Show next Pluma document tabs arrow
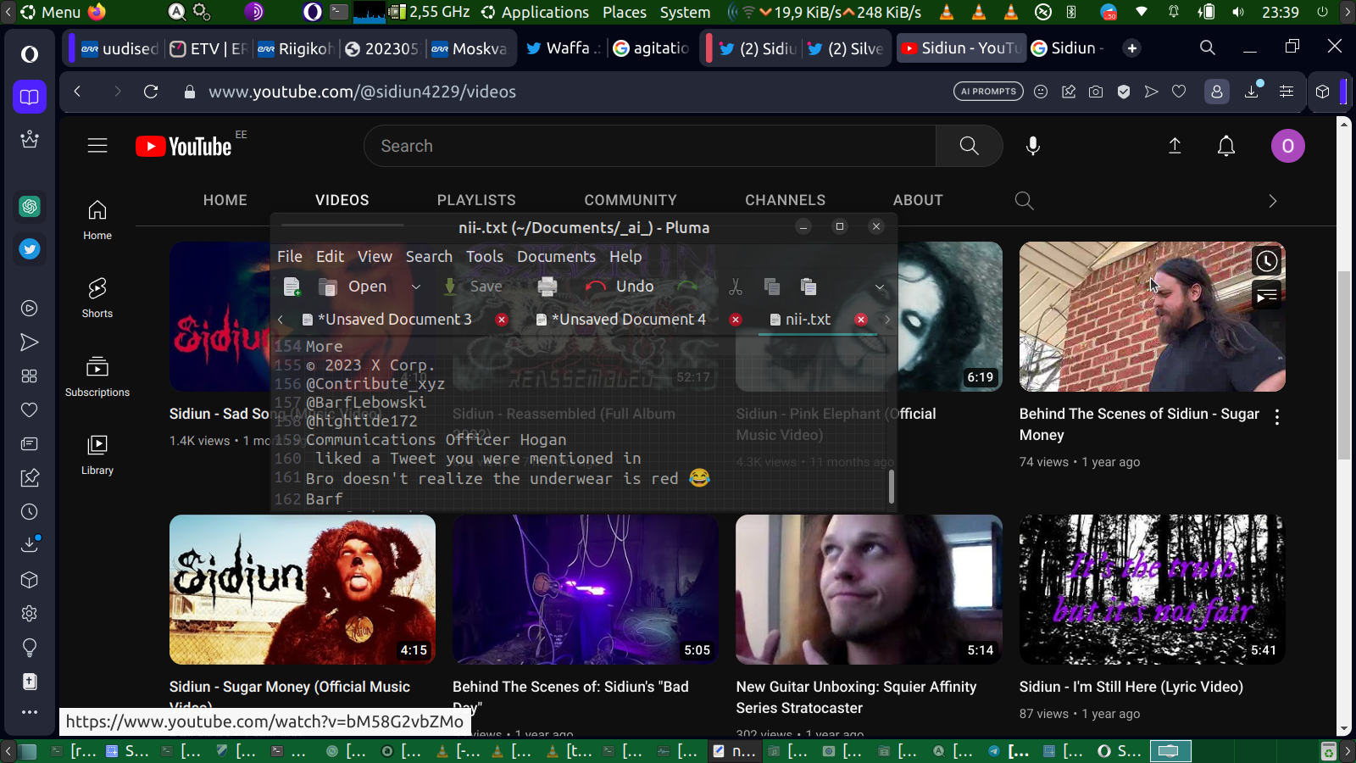 tap(887, 320)
